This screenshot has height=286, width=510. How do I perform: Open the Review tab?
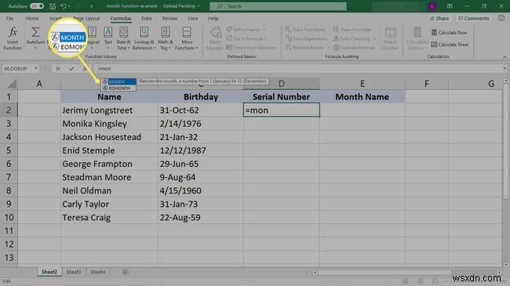click(169, 19)
